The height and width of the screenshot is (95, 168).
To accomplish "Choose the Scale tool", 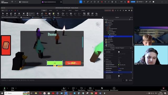I will point(11,14).
